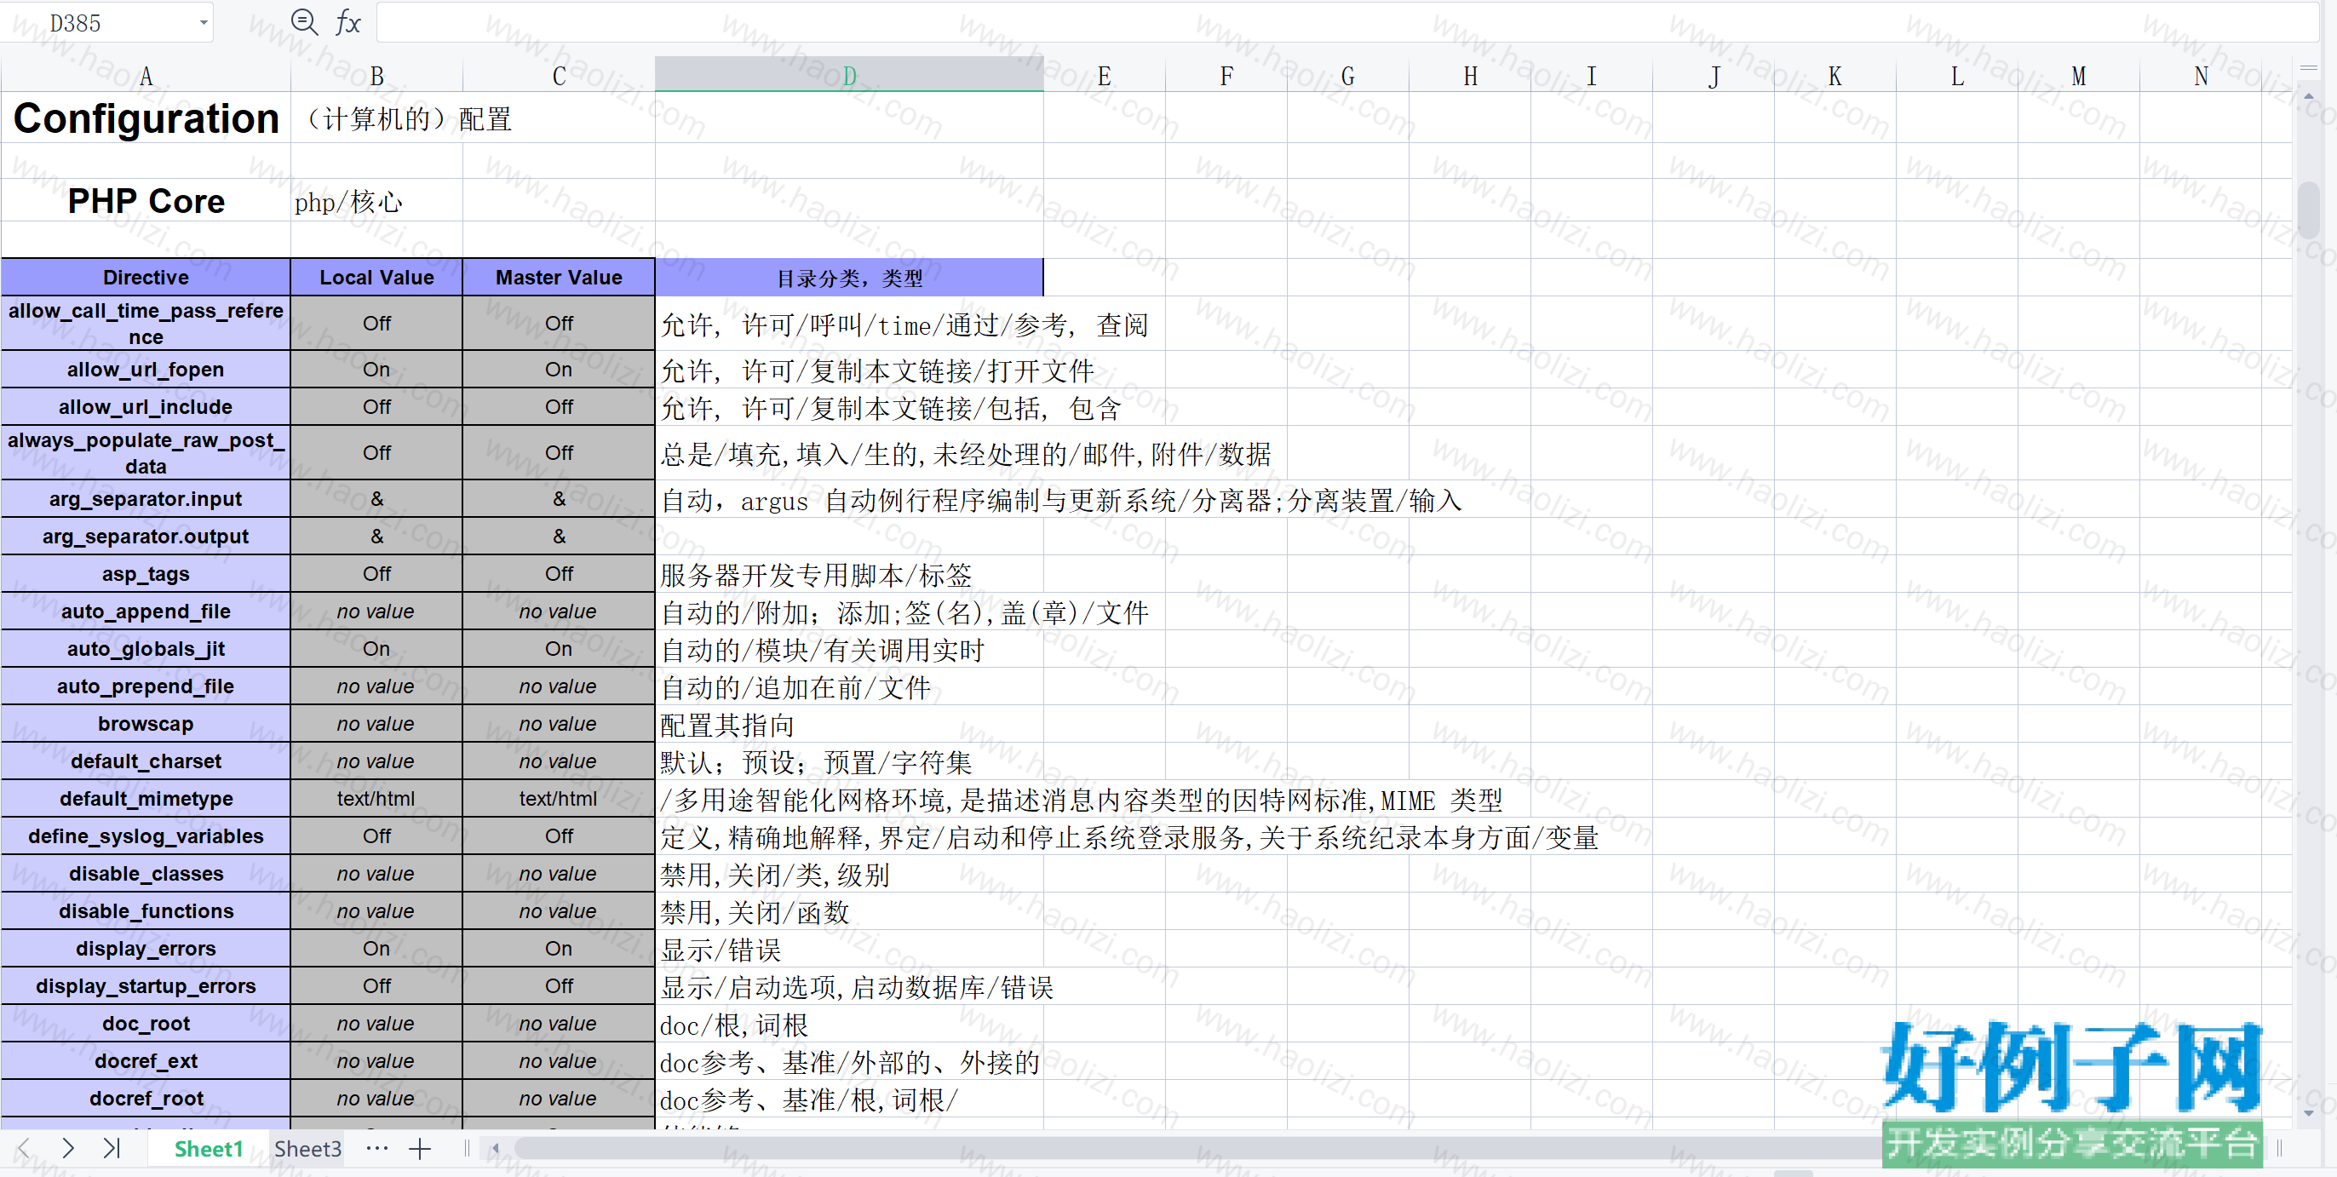Click the php/核心 cell
The image size is (2337, 1177).
tap(376, 202)
